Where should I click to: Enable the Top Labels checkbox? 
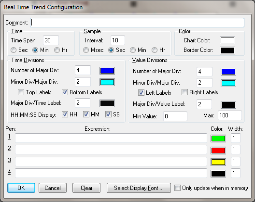click(x=21, y=92)
